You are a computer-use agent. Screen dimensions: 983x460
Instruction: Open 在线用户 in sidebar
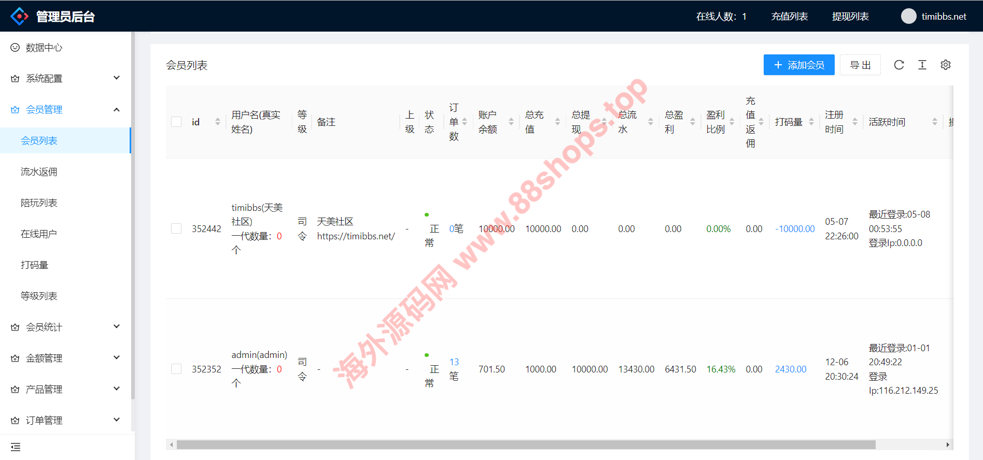(39, 234)
